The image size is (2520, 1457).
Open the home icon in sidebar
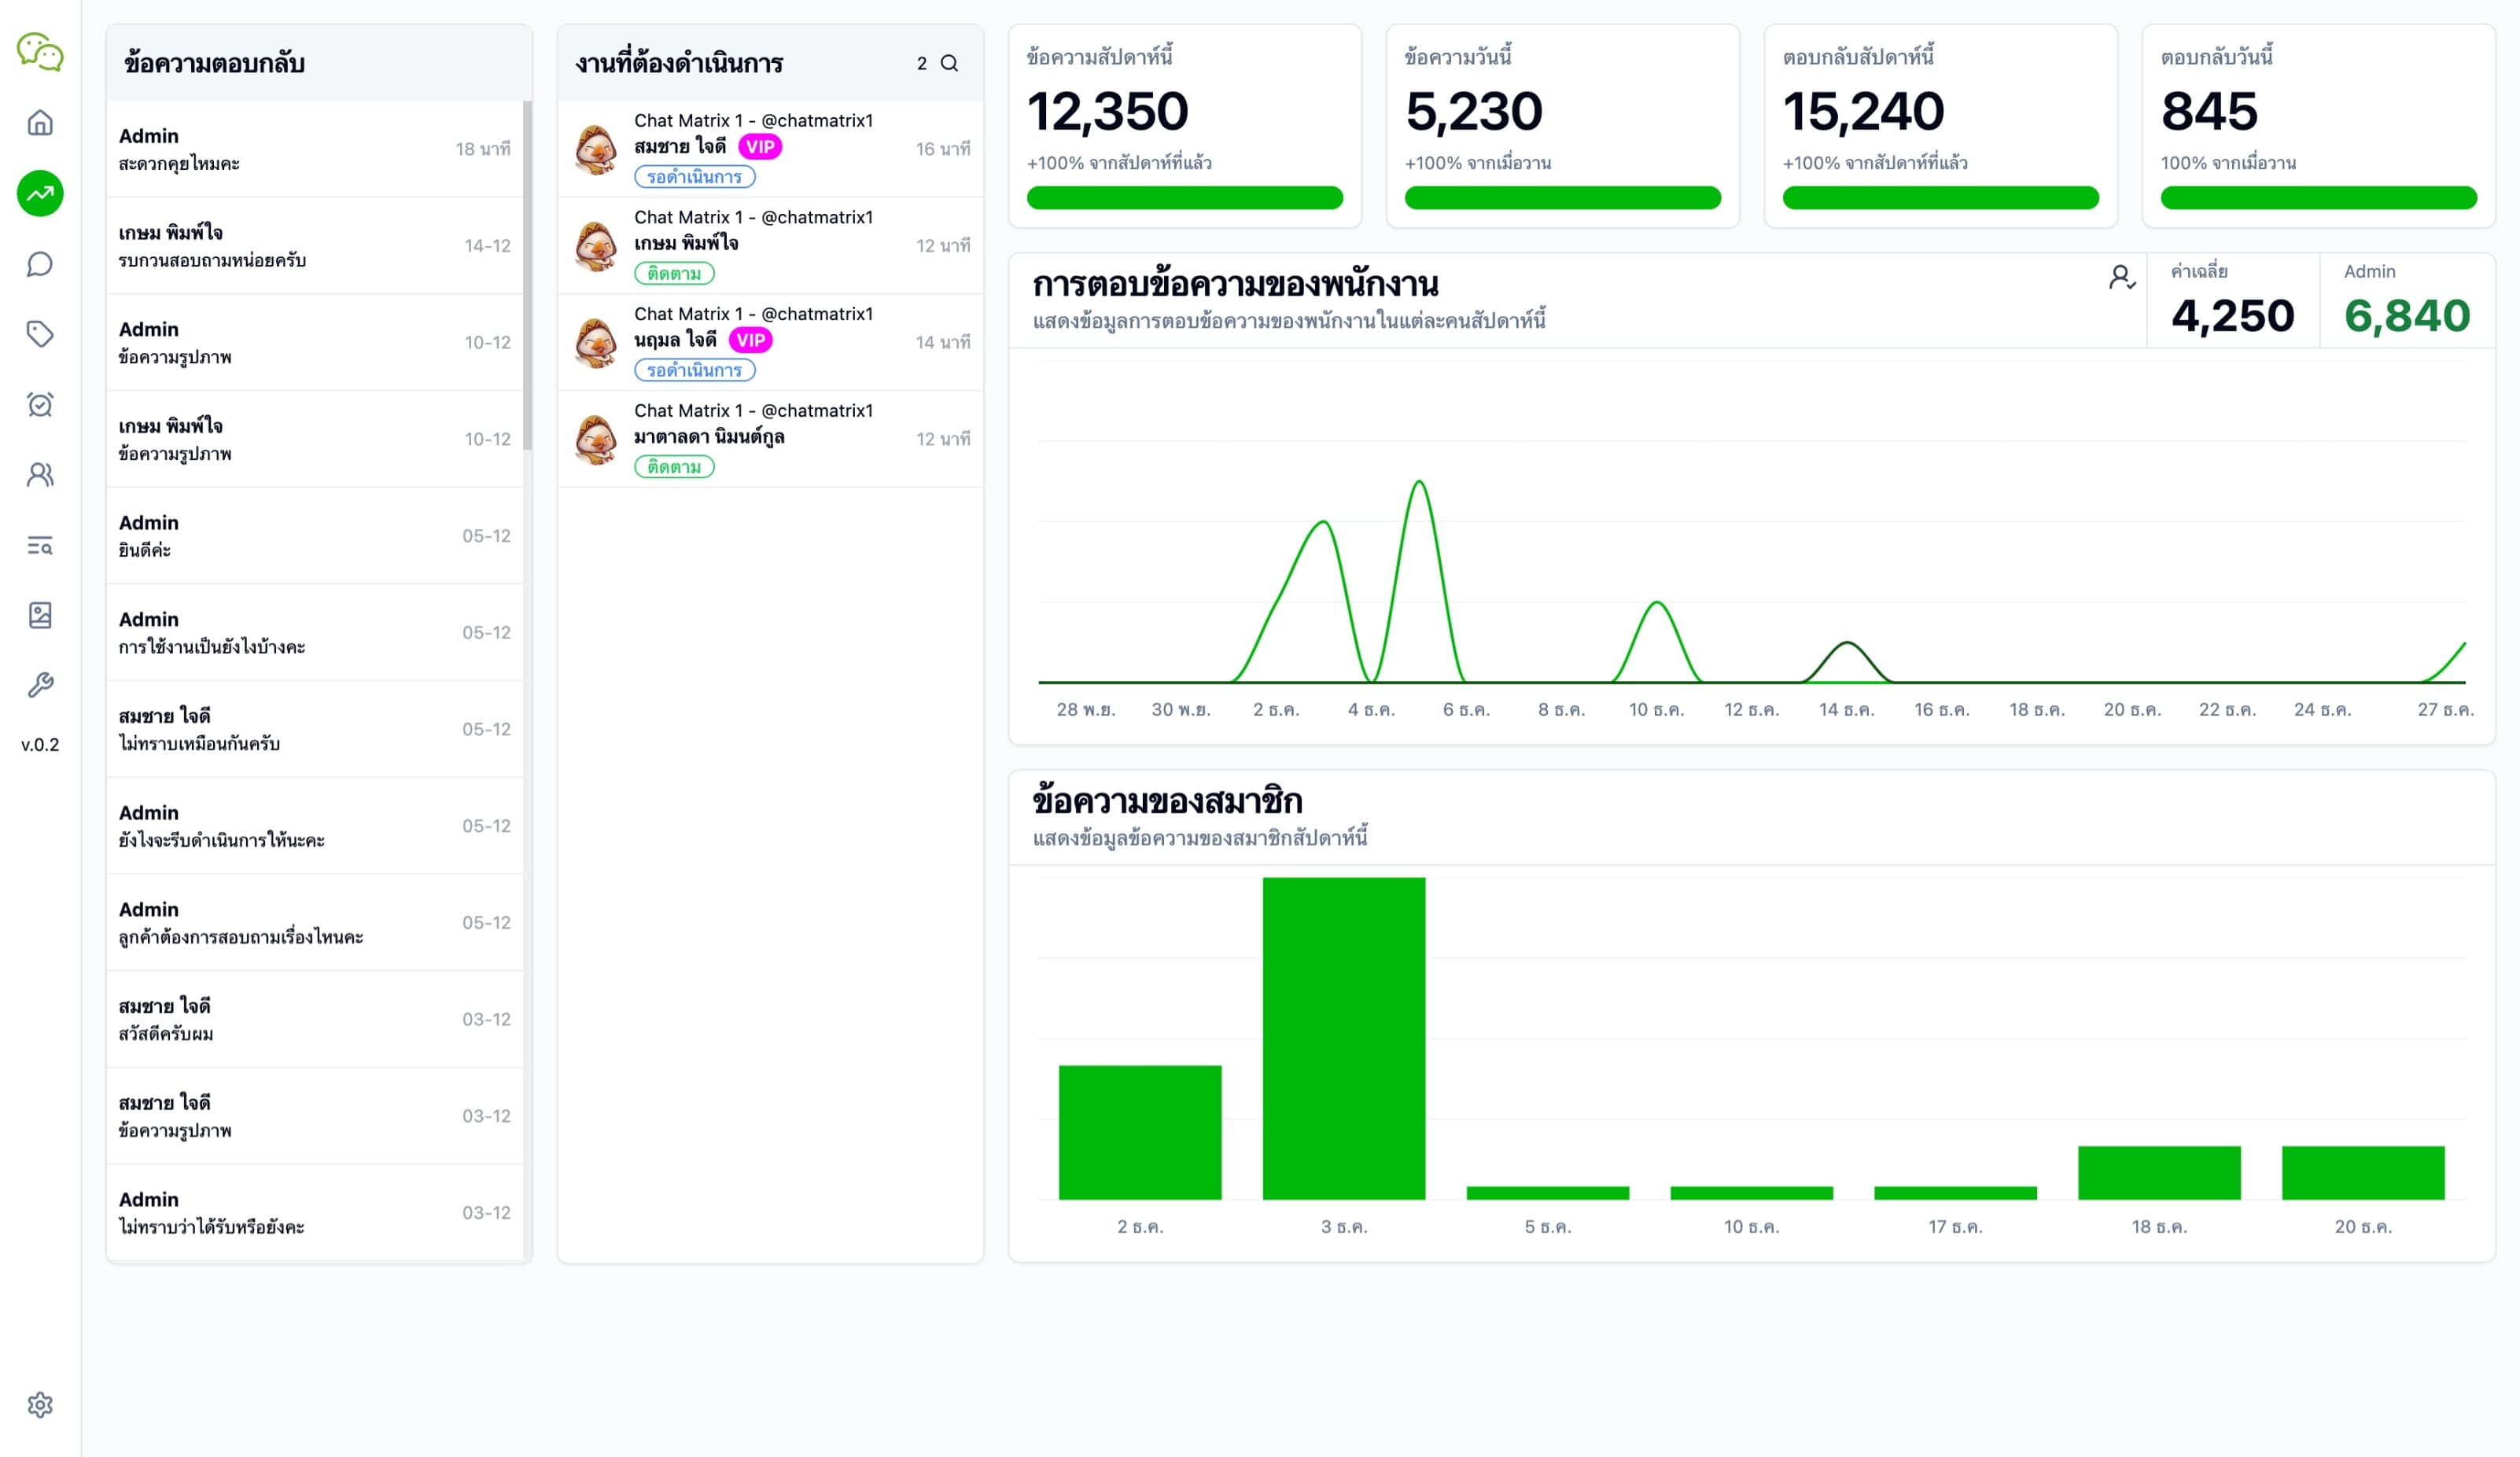coord(40,123)
